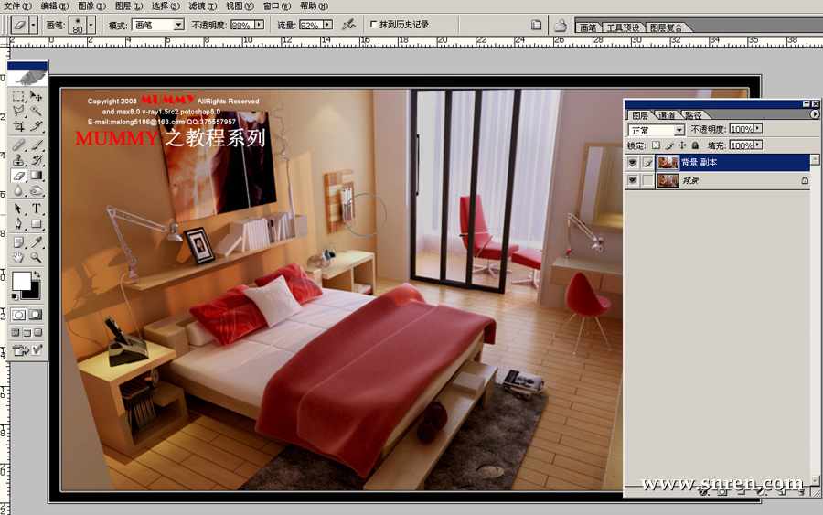Viewport: 823px width, 515px height.
Task: Select the Gradient tool
Action: coord(36,176)
